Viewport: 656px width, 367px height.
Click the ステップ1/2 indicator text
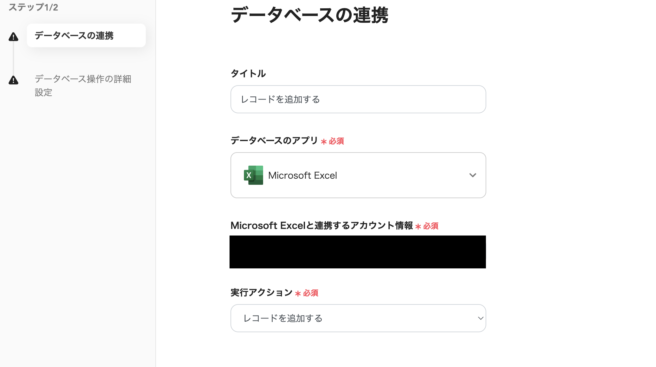point(33,7)
